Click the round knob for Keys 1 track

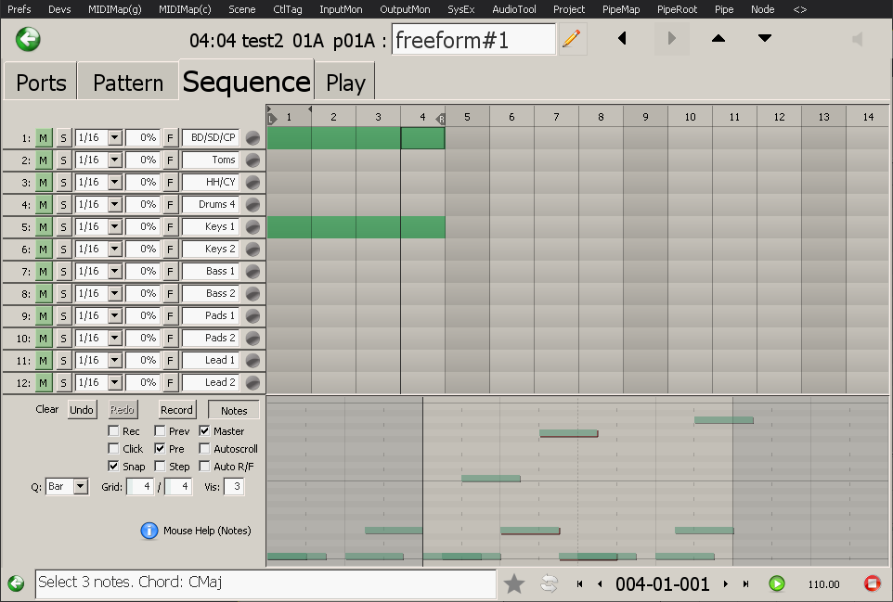[x=252, y=227]
